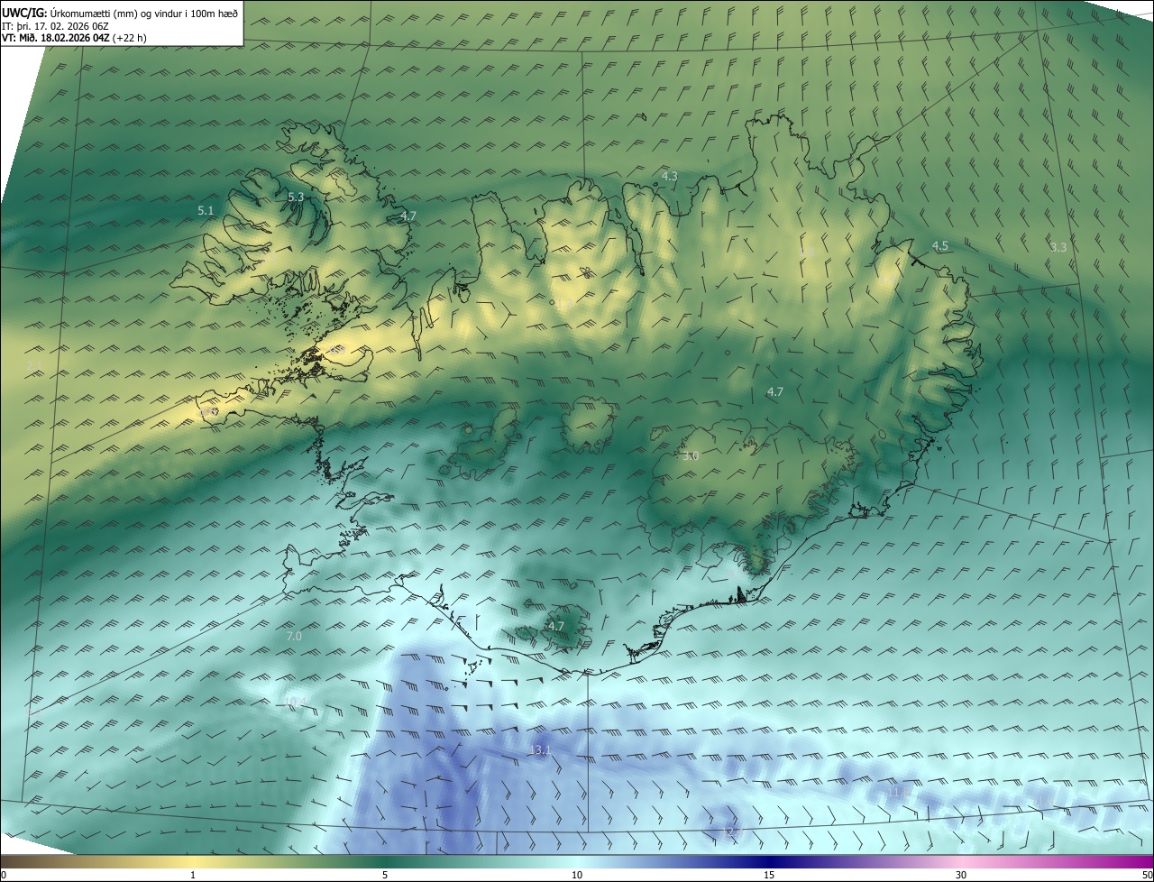Click the 3.3 value label on the map
1154x882 pixels.
[x=1058, y=246]
